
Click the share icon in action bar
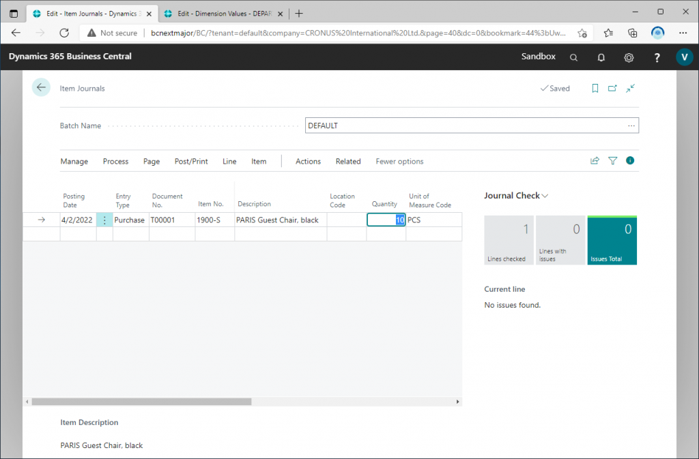(x=595, y=161)
